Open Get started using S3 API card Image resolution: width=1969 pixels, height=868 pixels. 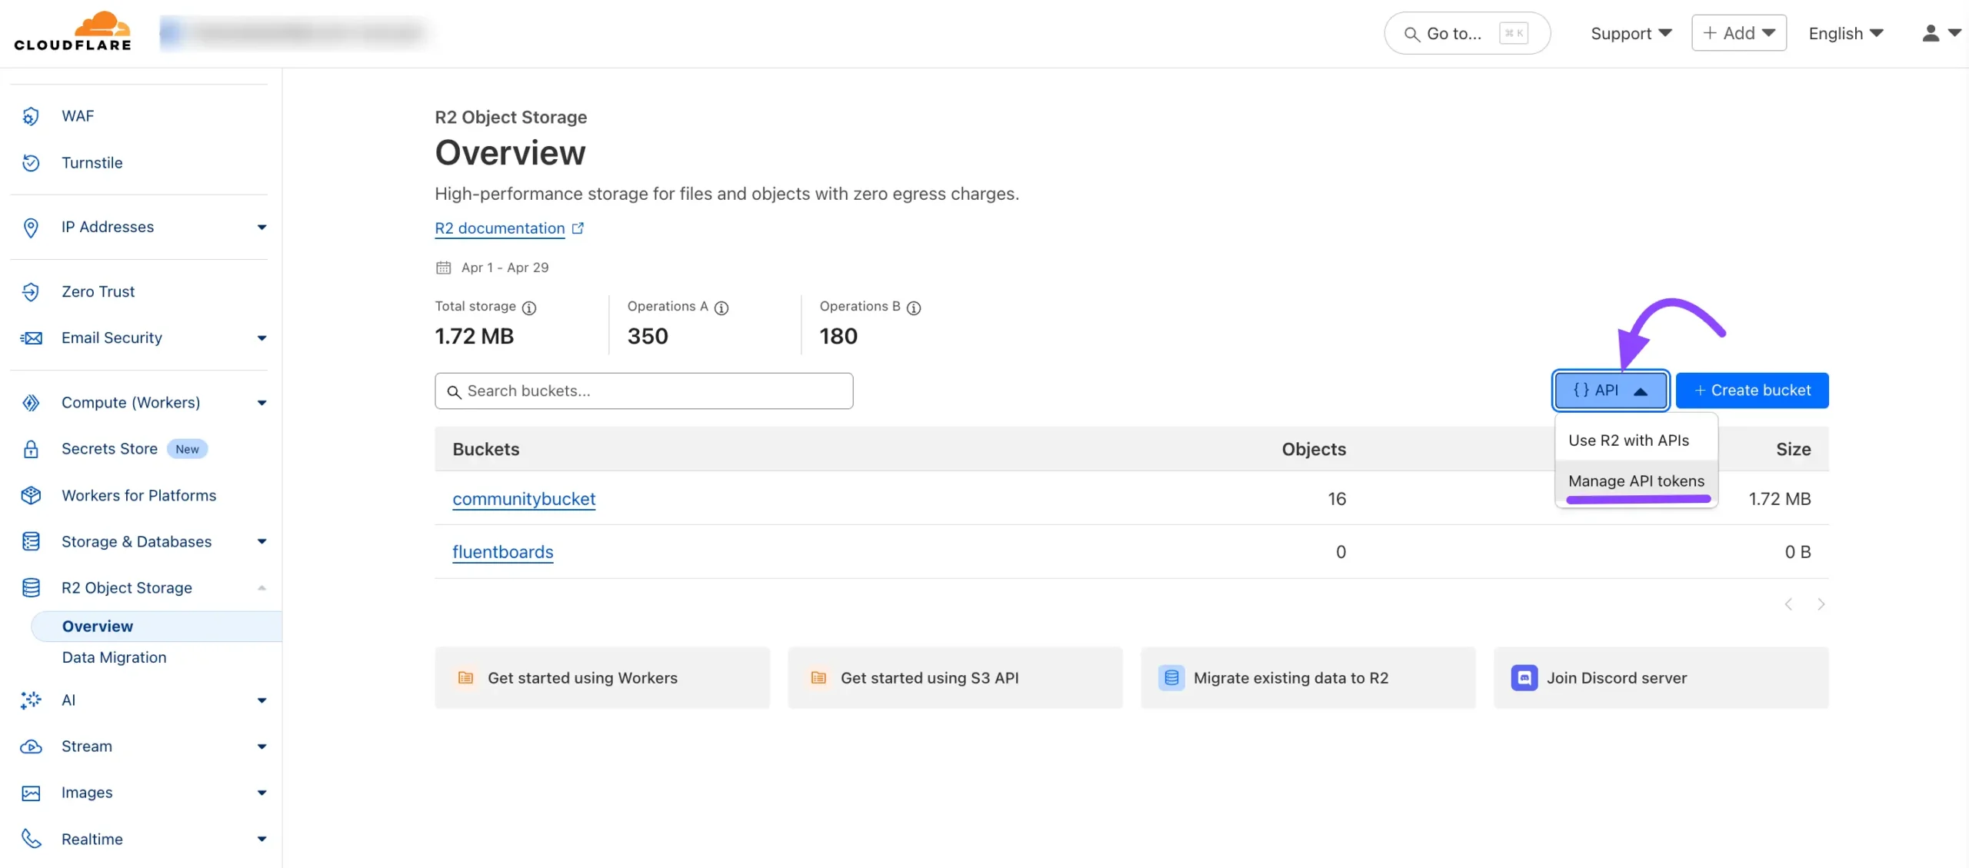[x=955, y=678]
